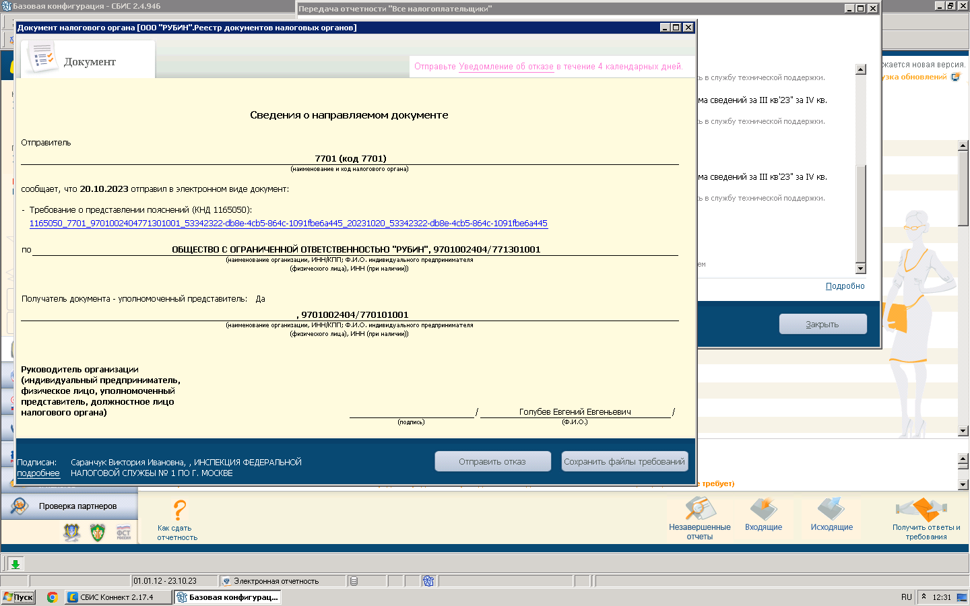Open the Проверка партнеров magnifier icon
The height and width of the screenshot is (606, 970).
tap(19, 506)
